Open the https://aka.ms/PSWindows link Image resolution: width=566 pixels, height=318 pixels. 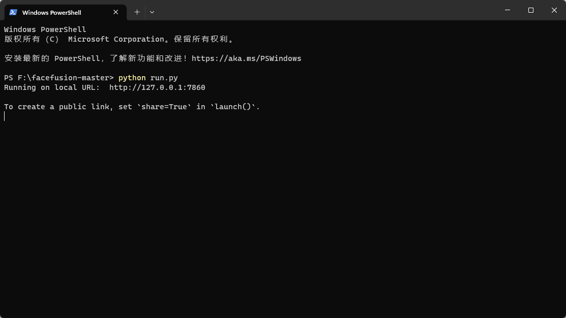[x=246, y=58]
